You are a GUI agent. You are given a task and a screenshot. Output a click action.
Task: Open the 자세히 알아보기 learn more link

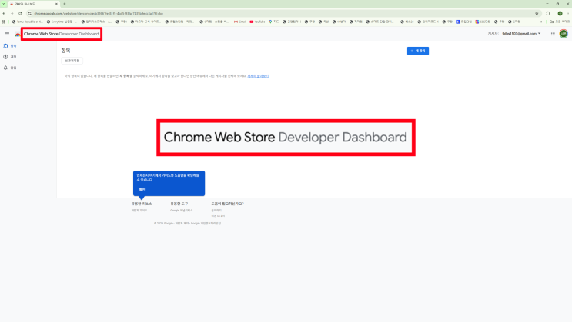pos(258,76)
